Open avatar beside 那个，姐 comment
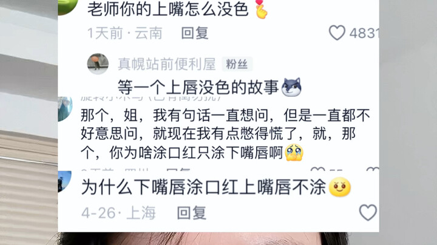437x245 pixels. [65, 109]
